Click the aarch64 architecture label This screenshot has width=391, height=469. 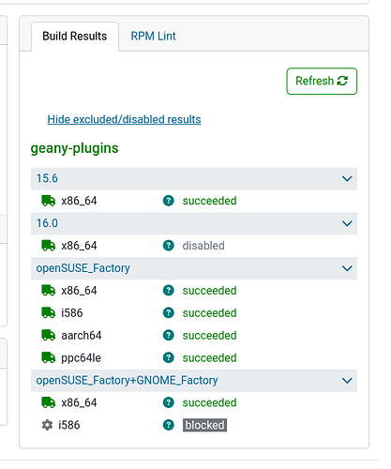pos(82,336)
